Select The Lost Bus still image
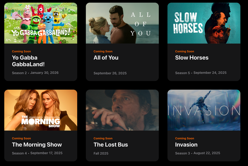 (122, 110)
